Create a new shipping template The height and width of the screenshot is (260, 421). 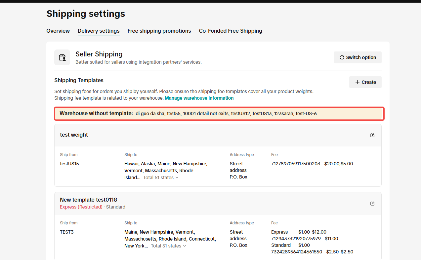tap(365, 82)
